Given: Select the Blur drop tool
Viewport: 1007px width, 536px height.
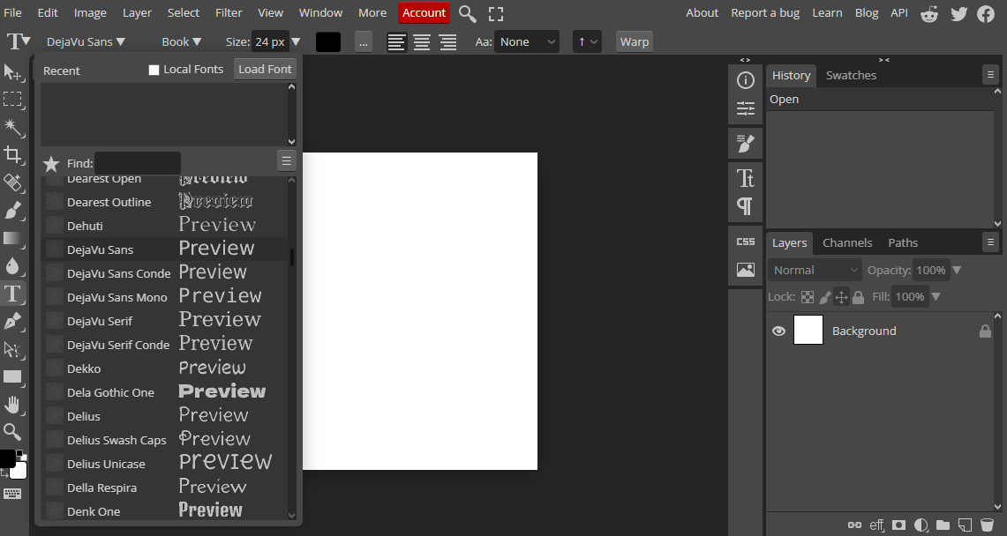Looking at the screenshot, I should 12,266.
